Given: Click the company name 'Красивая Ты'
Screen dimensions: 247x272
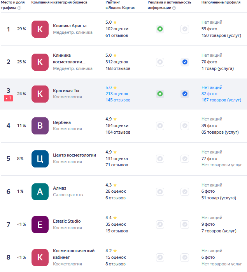Looking at the screenshot, I should tap(66, 91).
